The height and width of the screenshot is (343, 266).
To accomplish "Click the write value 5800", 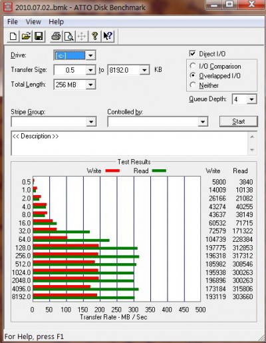I will [219, 182].
